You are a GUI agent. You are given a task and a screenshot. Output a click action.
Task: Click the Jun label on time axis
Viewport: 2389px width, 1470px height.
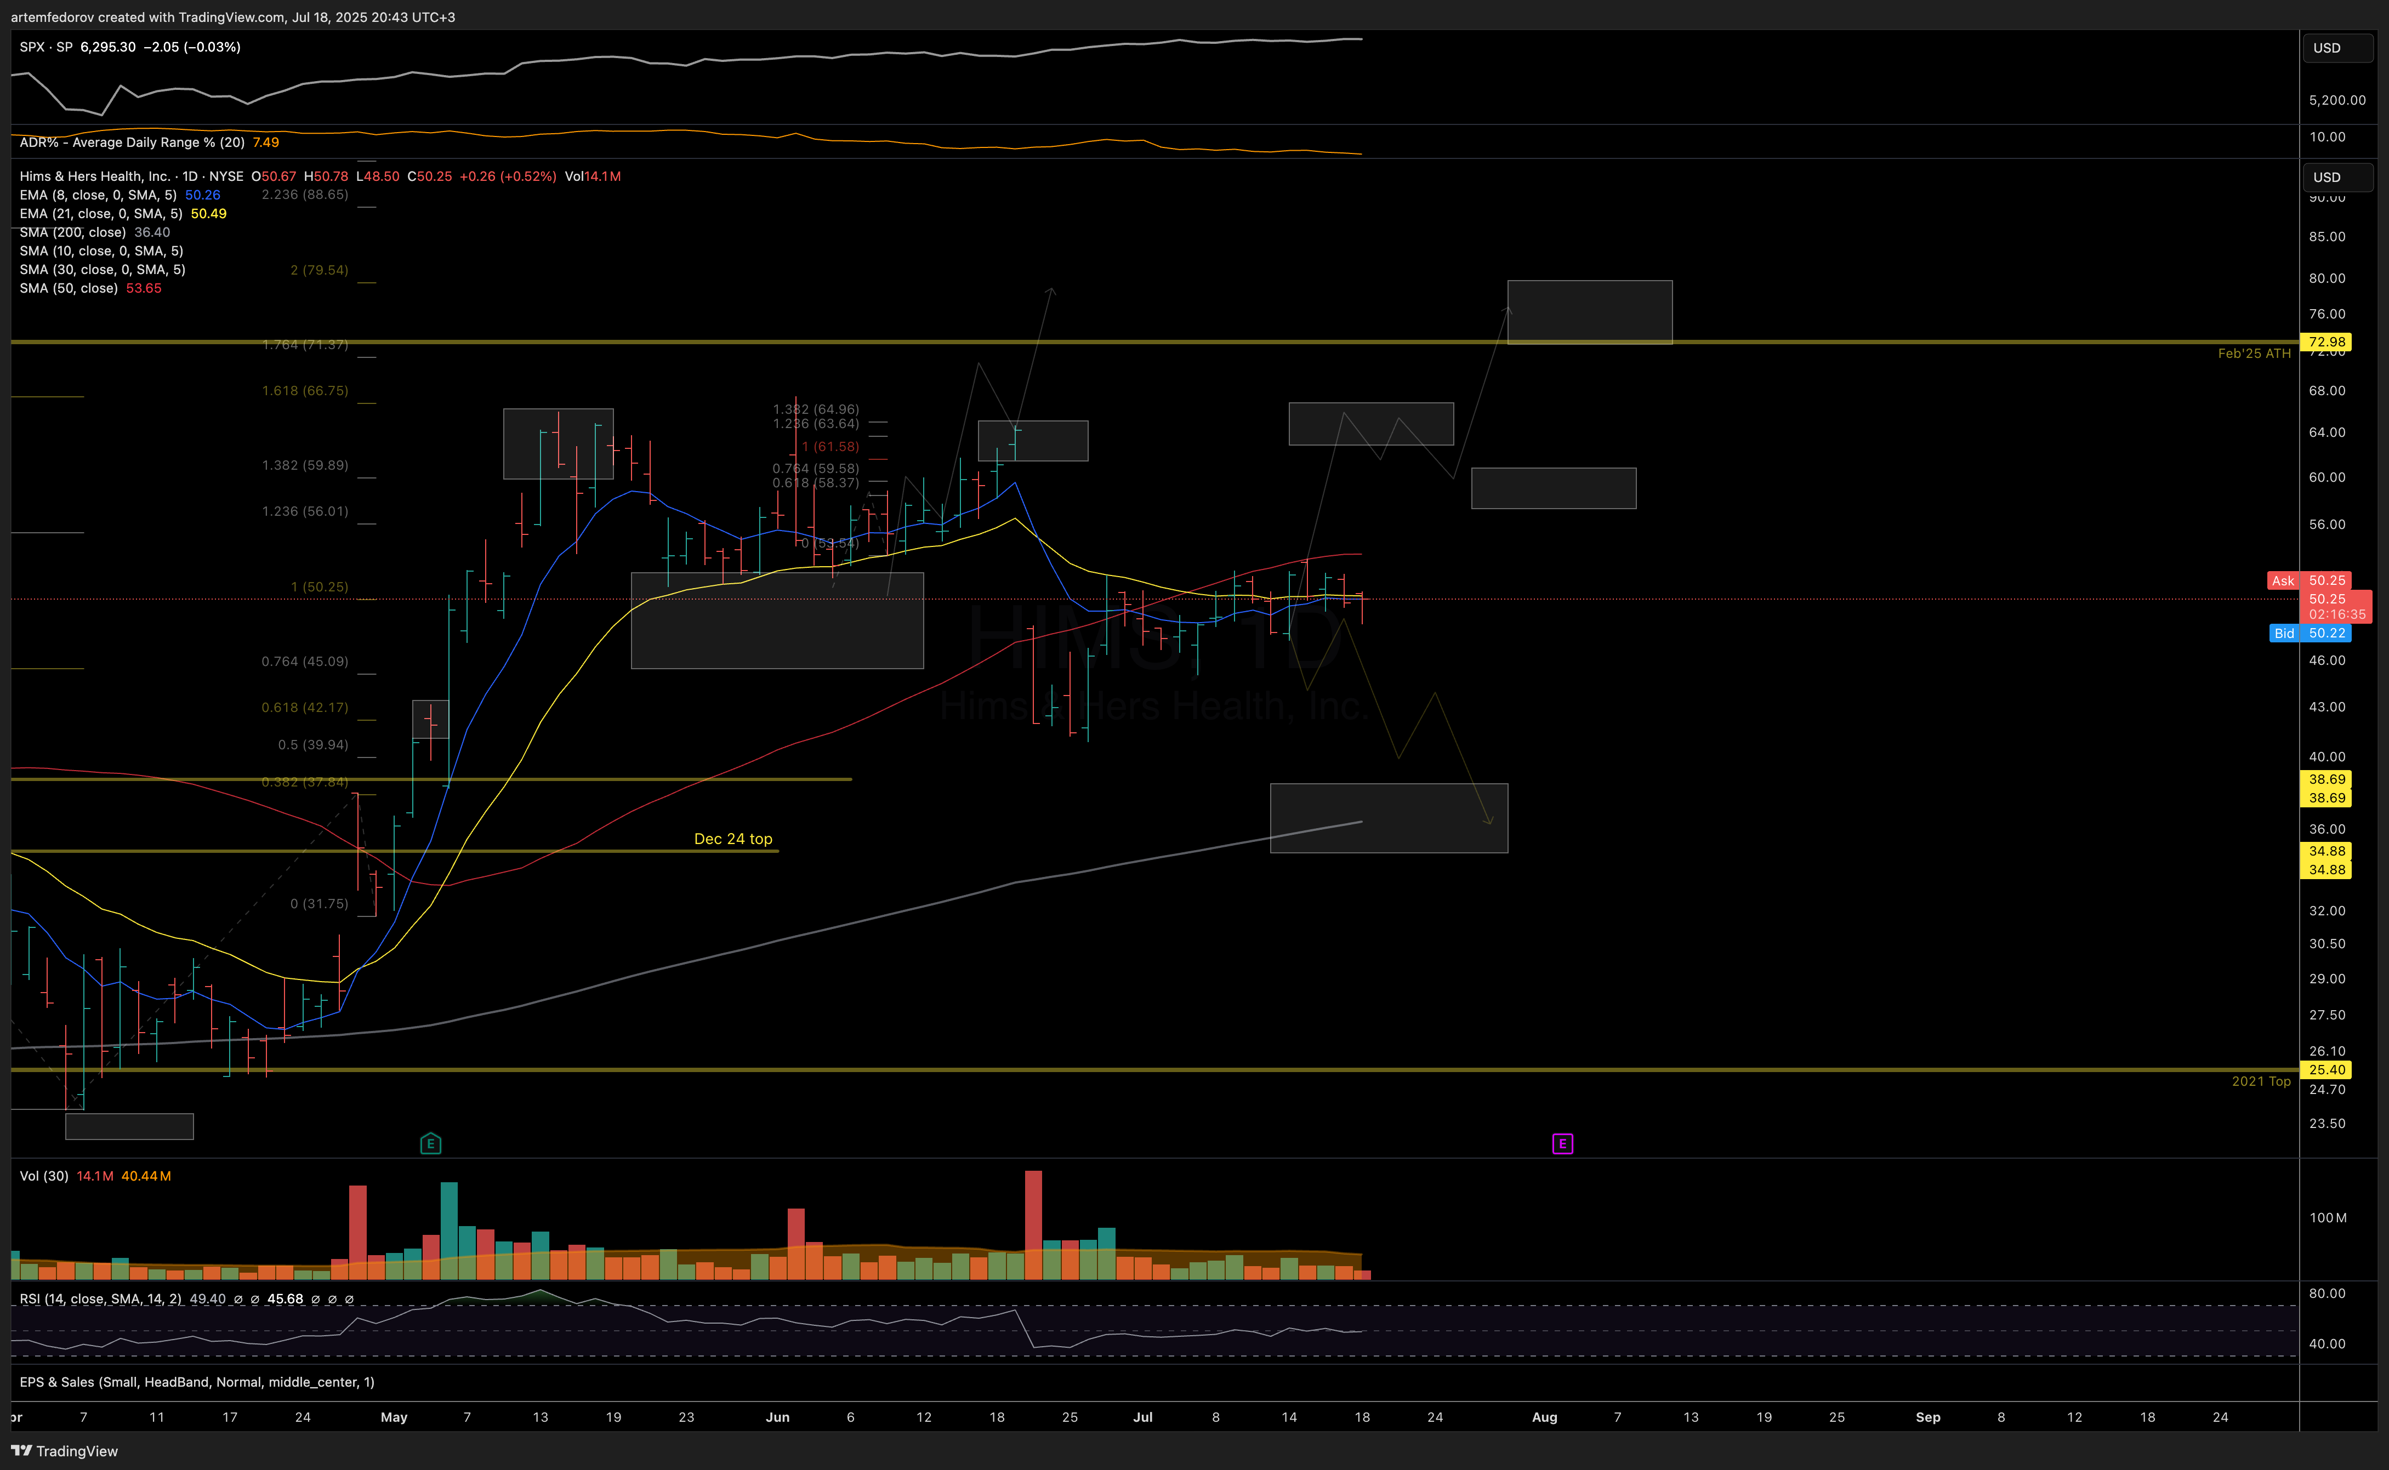click(777, 1416)
